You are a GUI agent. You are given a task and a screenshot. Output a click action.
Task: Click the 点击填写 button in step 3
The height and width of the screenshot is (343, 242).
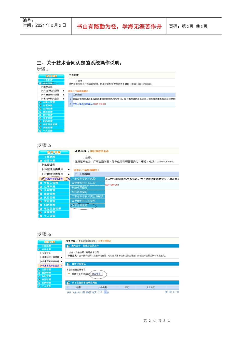pyautogui.click(x=96, y=274)
